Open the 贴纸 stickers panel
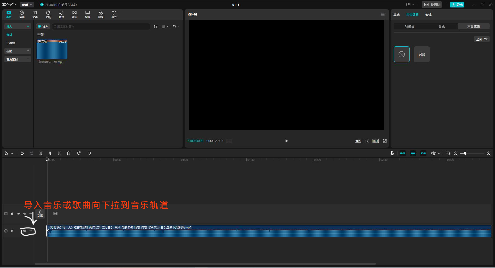Screen dimensions: 495x268 pyautogui.click(x=48, y=14)
